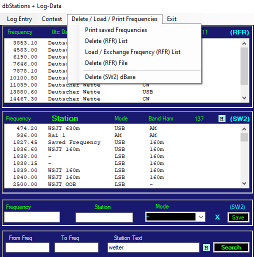This screenshot has height=257, width=254.
Task: Select the 11039.00 Deutscher Wette row
Action: [x=122, y=85]
